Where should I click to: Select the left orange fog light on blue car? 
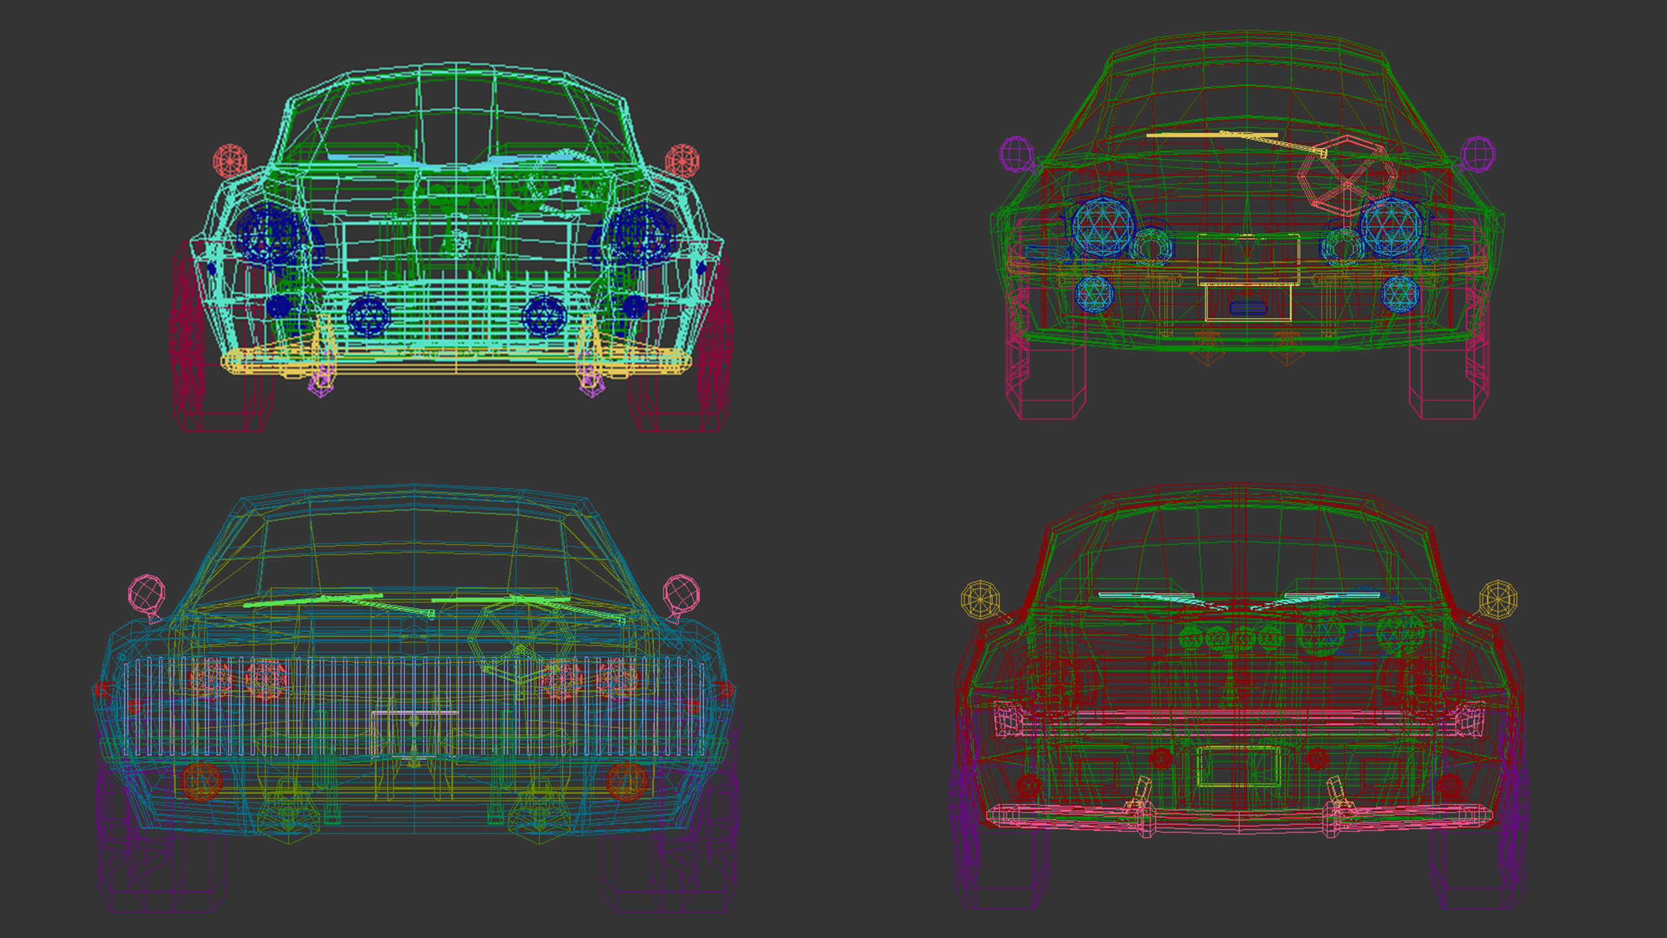click(202, 780)
